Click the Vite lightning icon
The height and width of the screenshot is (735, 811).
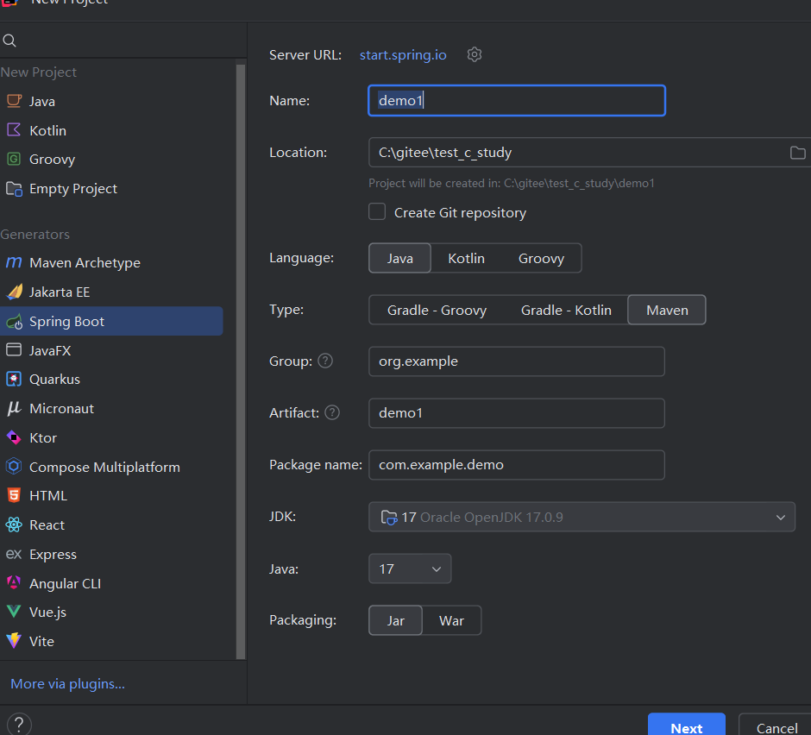click(x=14, y=641)
